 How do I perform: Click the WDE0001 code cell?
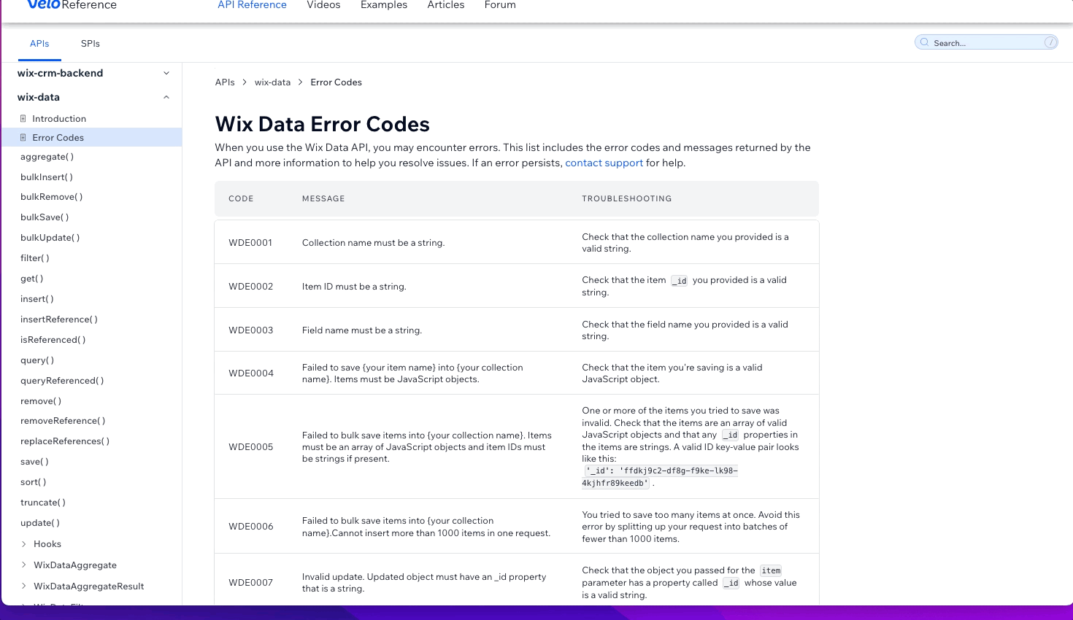pyautogui.click(x=250, y=243)
